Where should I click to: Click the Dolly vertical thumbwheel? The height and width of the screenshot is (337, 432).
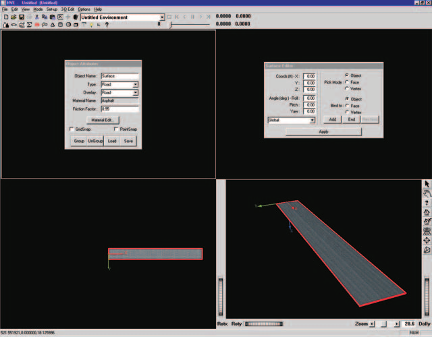point(427,297)
